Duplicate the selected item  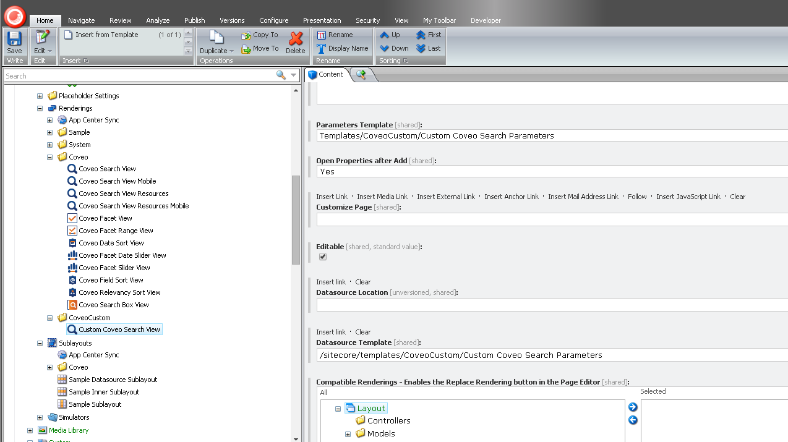[x=216, y=42]
